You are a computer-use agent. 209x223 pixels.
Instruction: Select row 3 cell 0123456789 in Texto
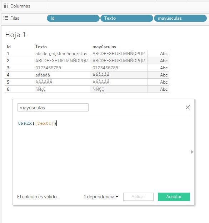tap(48, 68)
